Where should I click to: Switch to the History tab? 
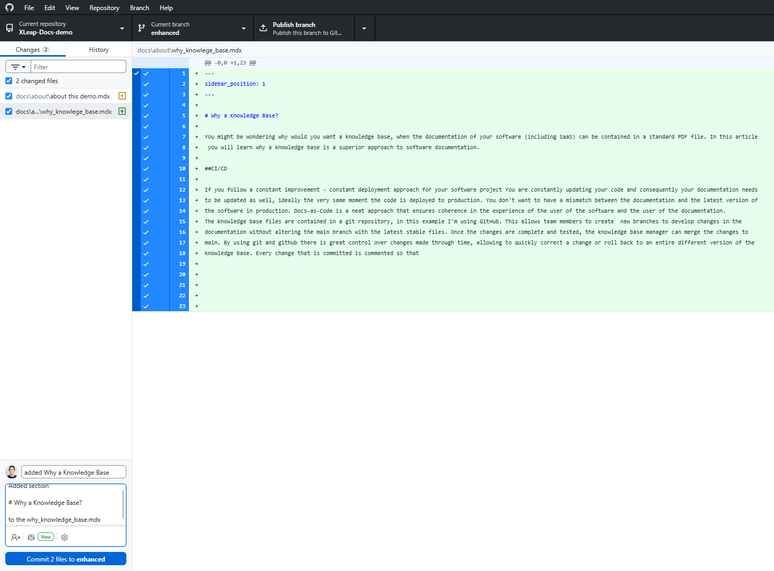tap(99, 49)
